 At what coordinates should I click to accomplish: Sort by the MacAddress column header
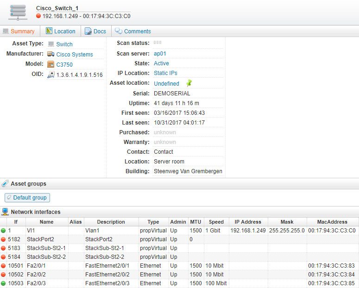tap(332, 222)
